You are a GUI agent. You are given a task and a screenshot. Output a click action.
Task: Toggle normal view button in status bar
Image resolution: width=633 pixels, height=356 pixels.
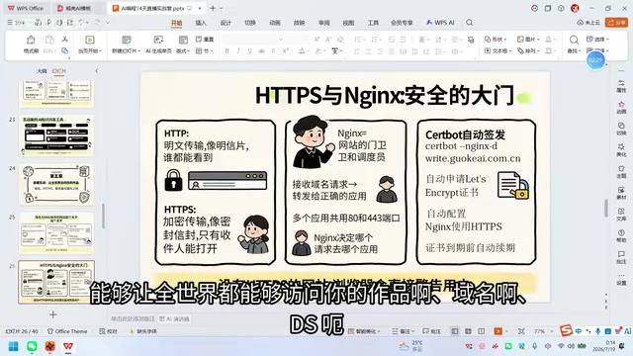[455, 331]
